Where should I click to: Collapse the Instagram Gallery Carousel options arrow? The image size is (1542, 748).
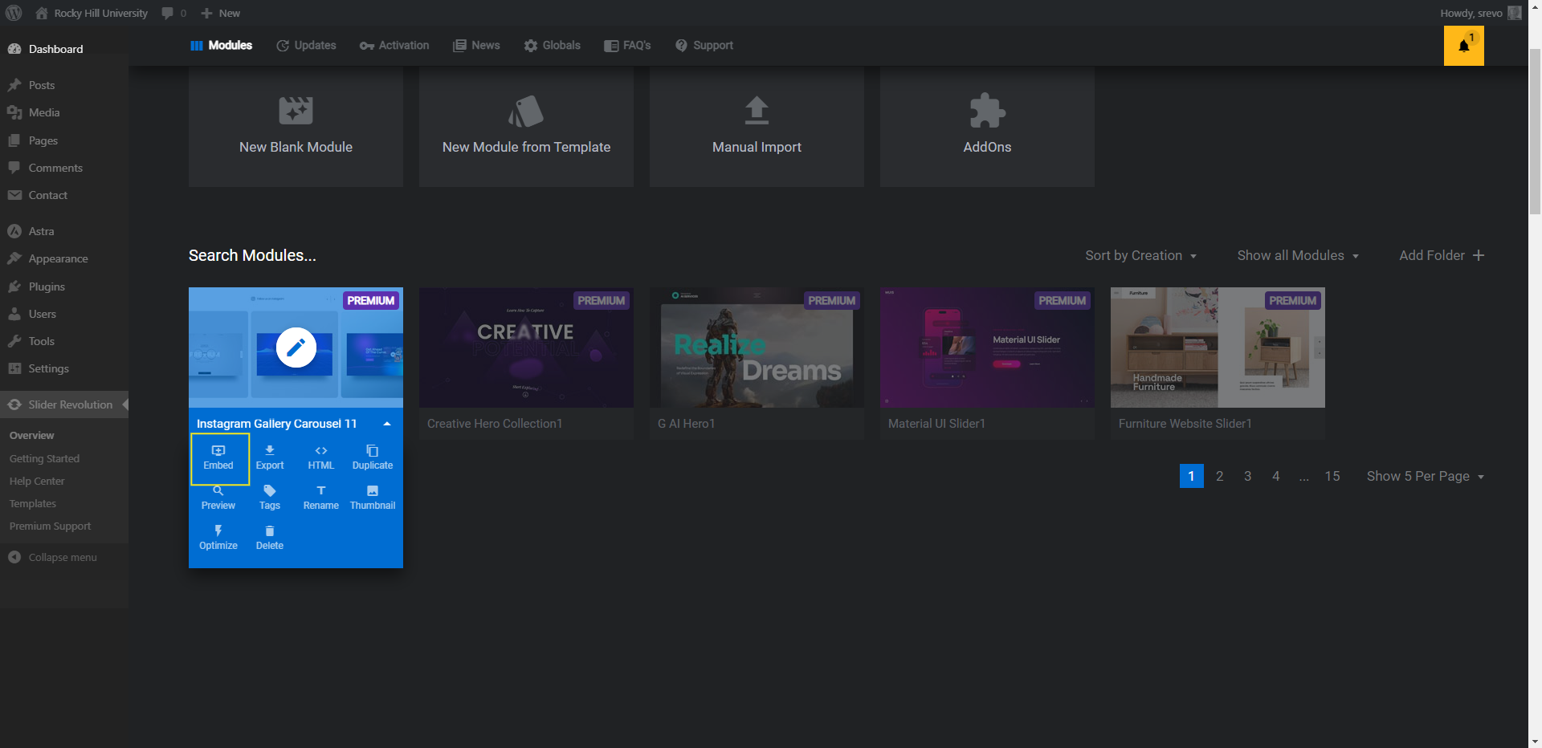click(387, 424)
